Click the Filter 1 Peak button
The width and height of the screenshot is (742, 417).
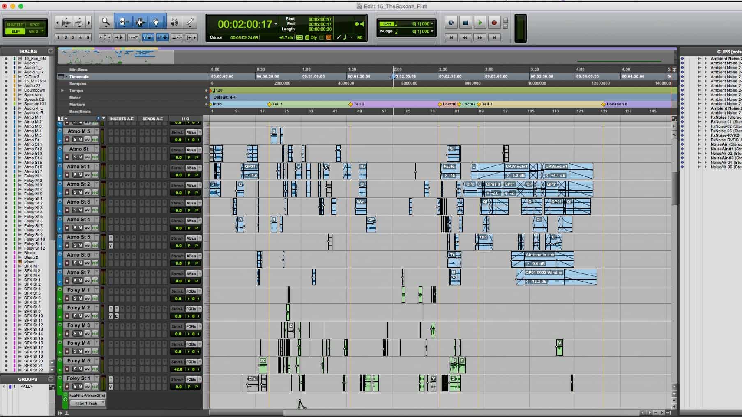[x=86, y=403]
